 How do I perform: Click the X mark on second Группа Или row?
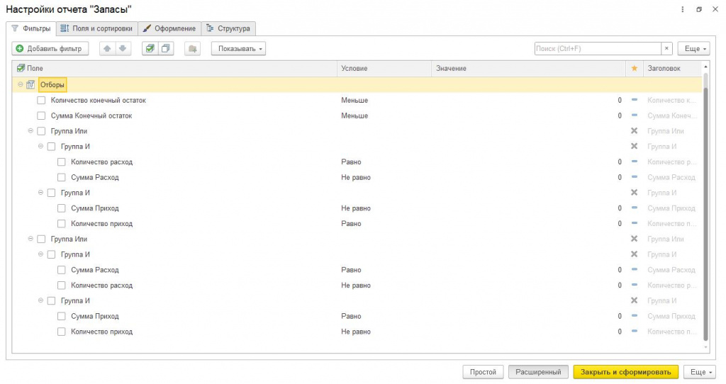(635, 239)
